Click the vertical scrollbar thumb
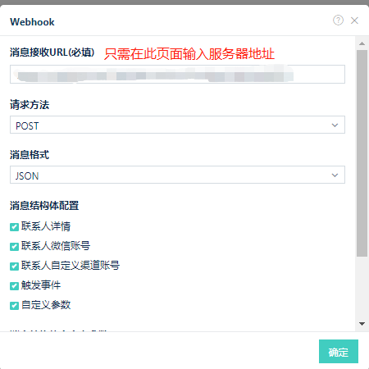Viewport: 369px width, 369px height. pyautogui.click(x=362, y=153)
